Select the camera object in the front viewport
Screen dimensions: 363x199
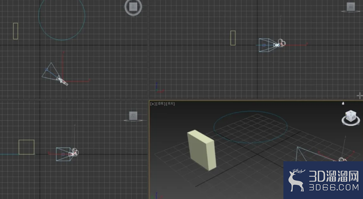(x=280, y=43)
